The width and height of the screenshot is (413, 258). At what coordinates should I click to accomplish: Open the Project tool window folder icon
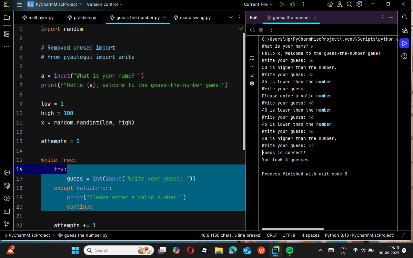(x=7, y=18)
